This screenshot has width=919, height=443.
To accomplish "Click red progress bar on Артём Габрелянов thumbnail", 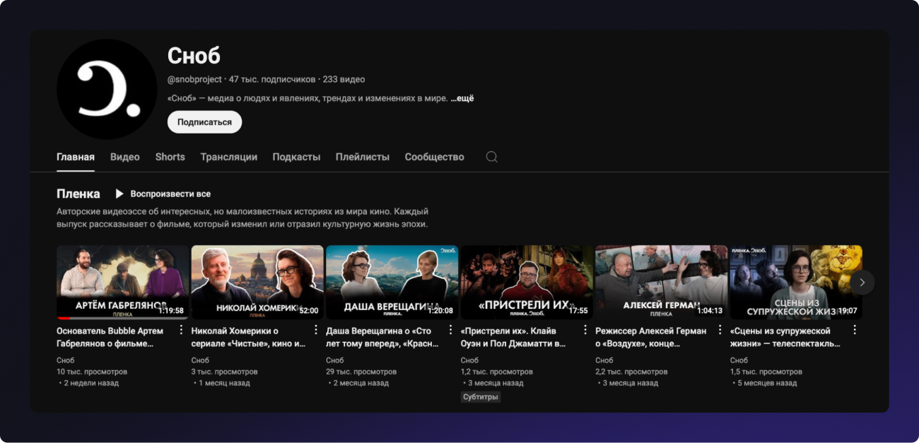I will 64,318.
